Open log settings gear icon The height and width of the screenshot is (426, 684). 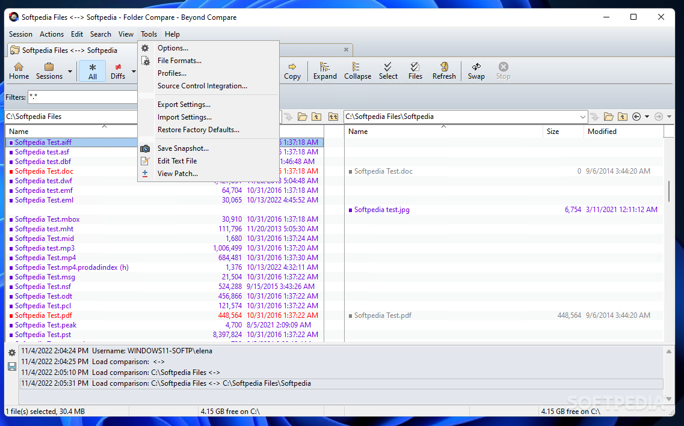point(12,353)
